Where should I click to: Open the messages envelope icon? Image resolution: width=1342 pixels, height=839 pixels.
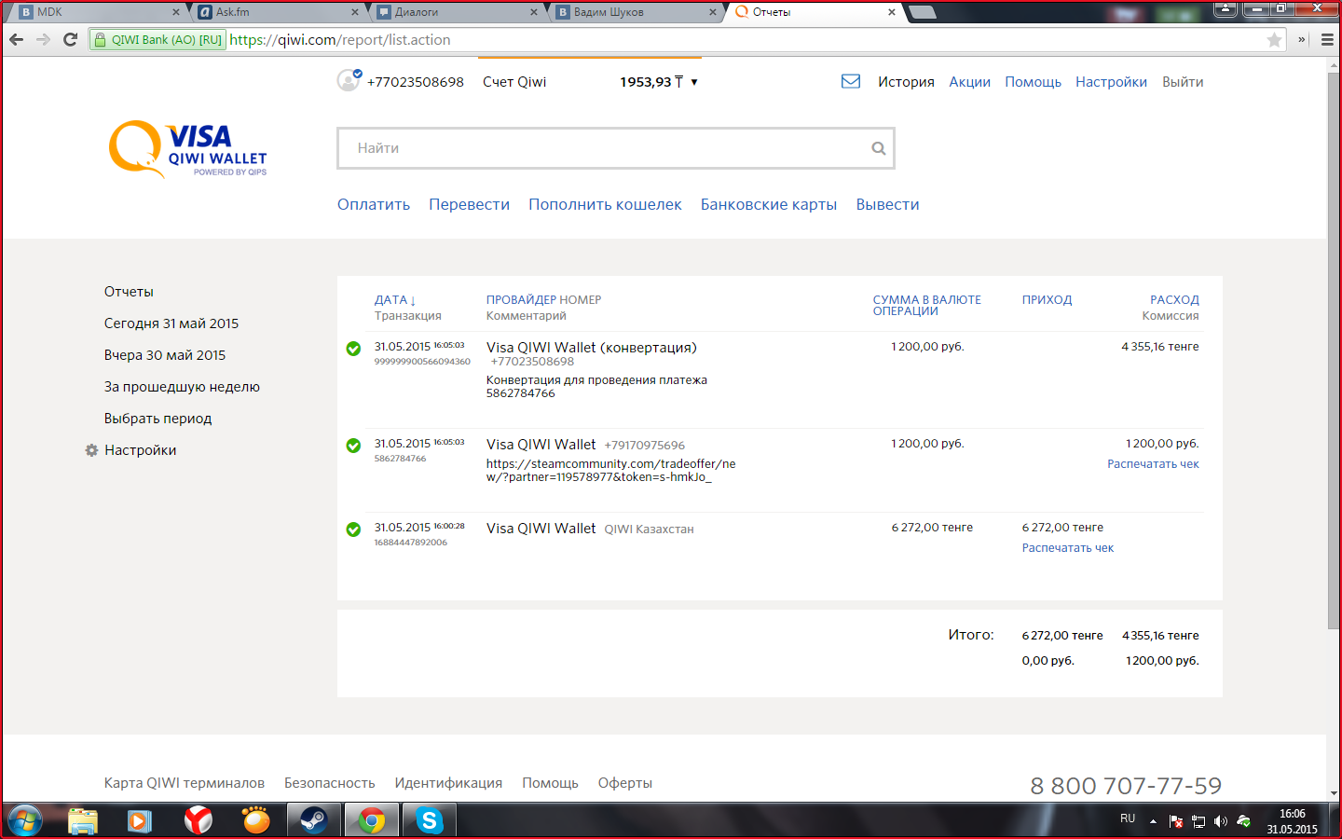coord(851,81)
